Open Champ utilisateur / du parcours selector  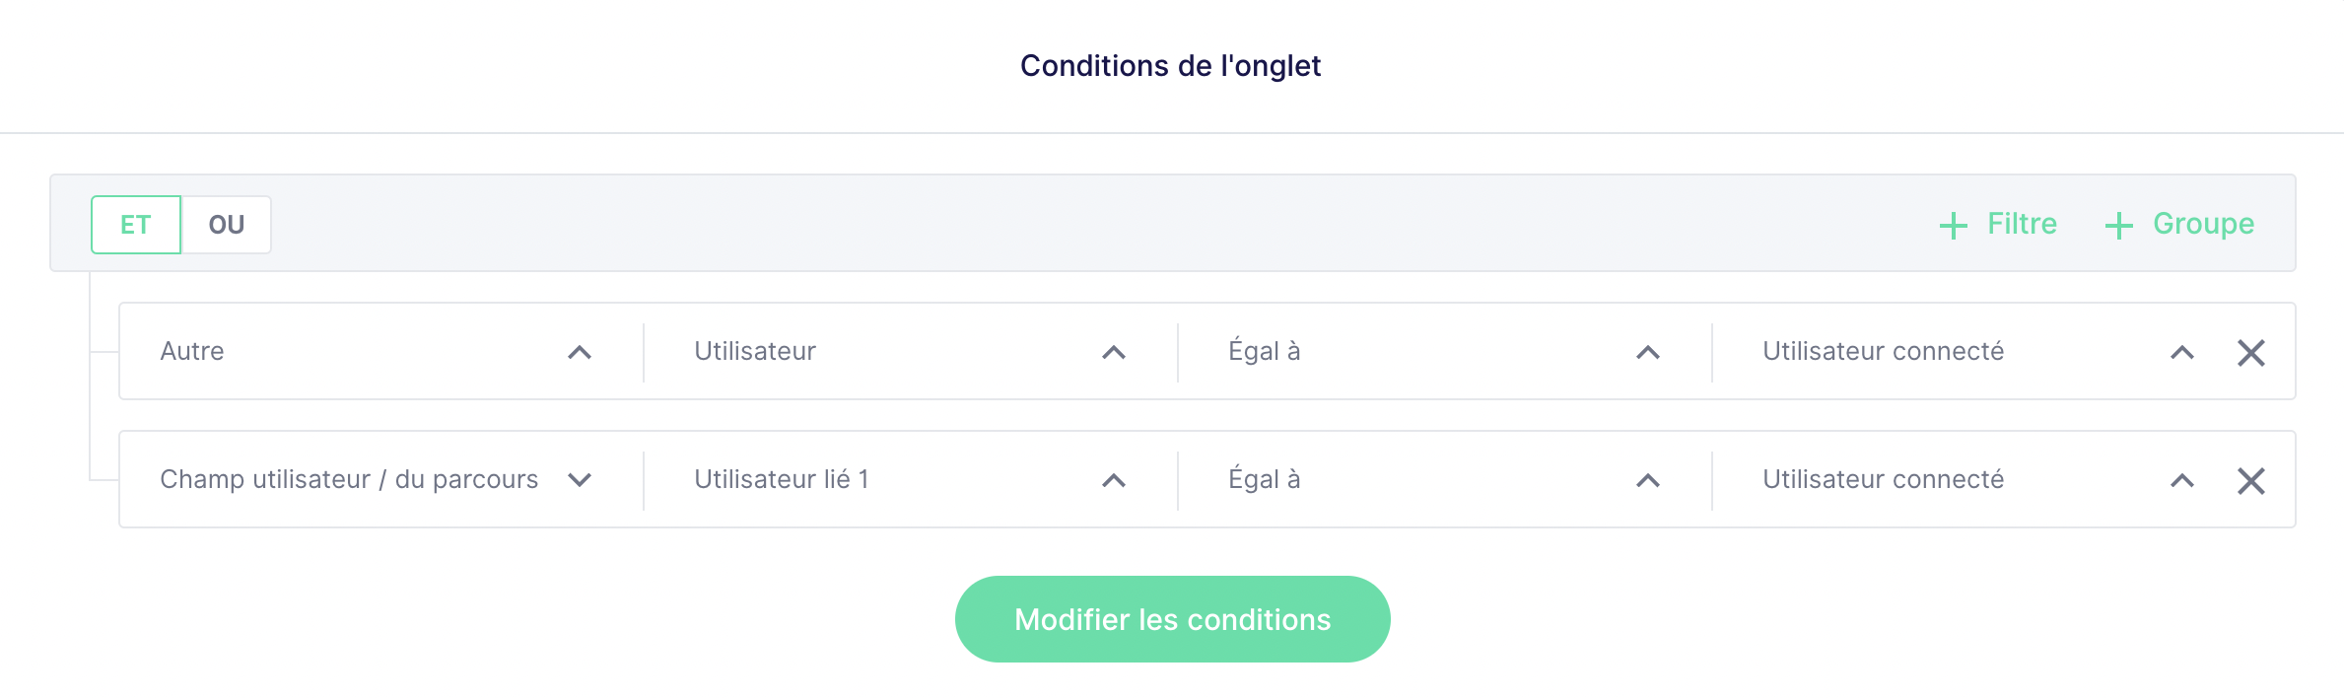click(x=381, y=480)
